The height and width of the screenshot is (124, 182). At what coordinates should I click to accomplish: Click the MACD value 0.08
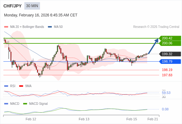point(165,109)
